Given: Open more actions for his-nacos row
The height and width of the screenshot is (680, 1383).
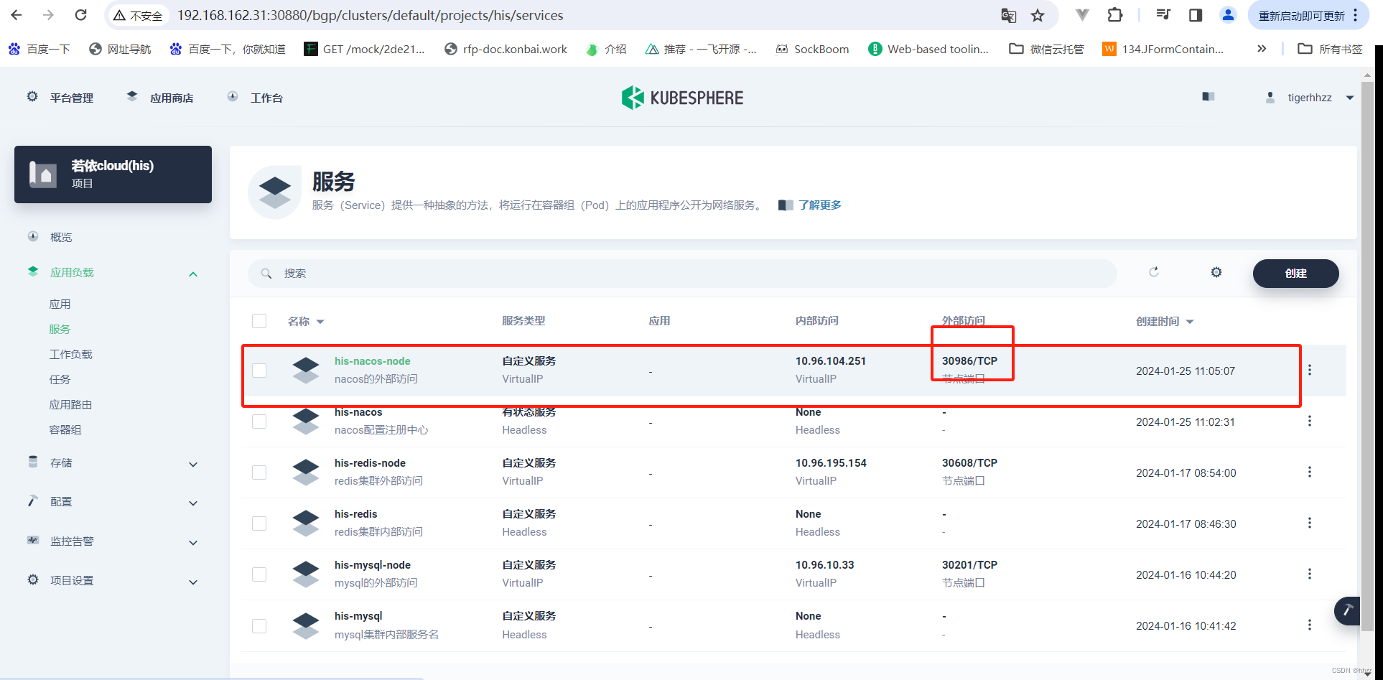Looking at the screenshot, I should pos(1310,421).
